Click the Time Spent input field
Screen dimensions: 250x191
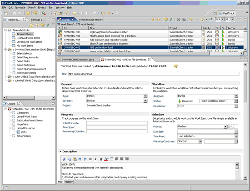117,127
